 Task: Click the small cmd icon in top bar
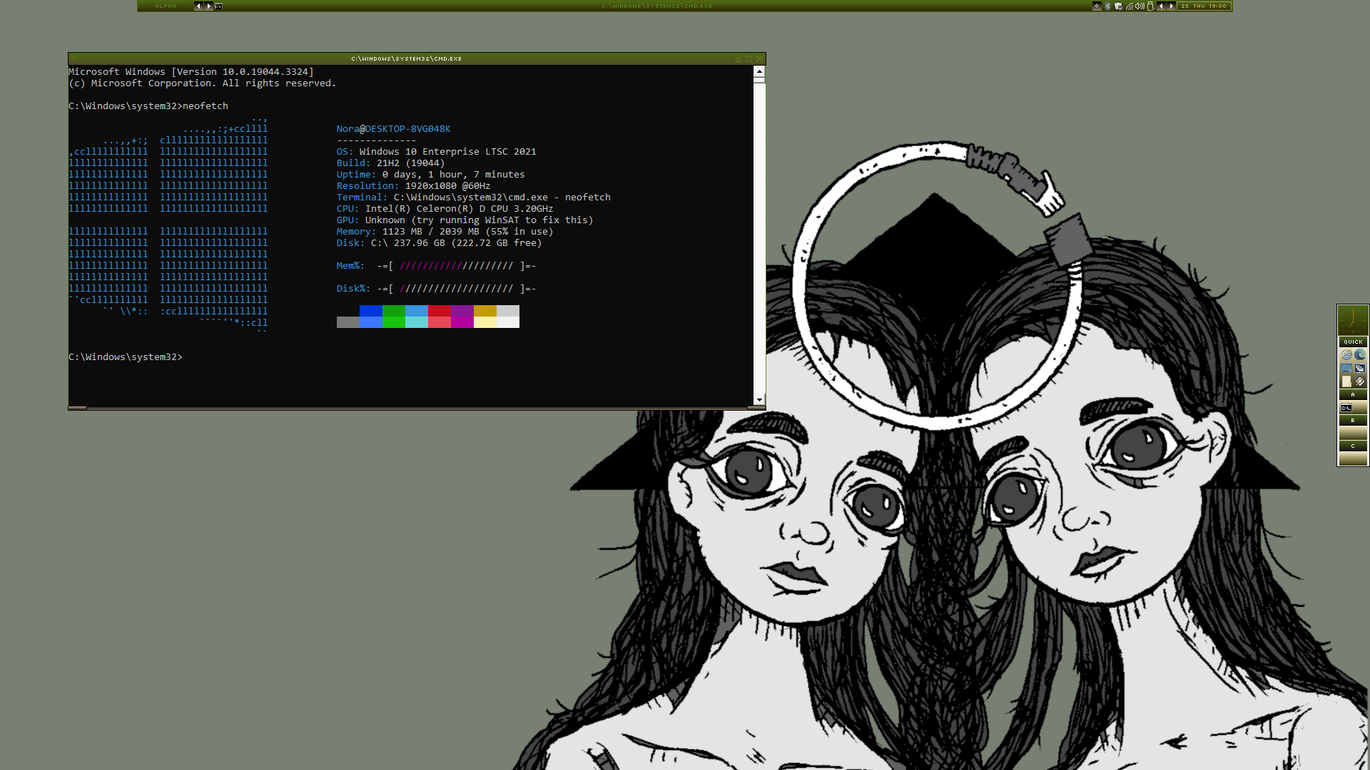(218, 6)
